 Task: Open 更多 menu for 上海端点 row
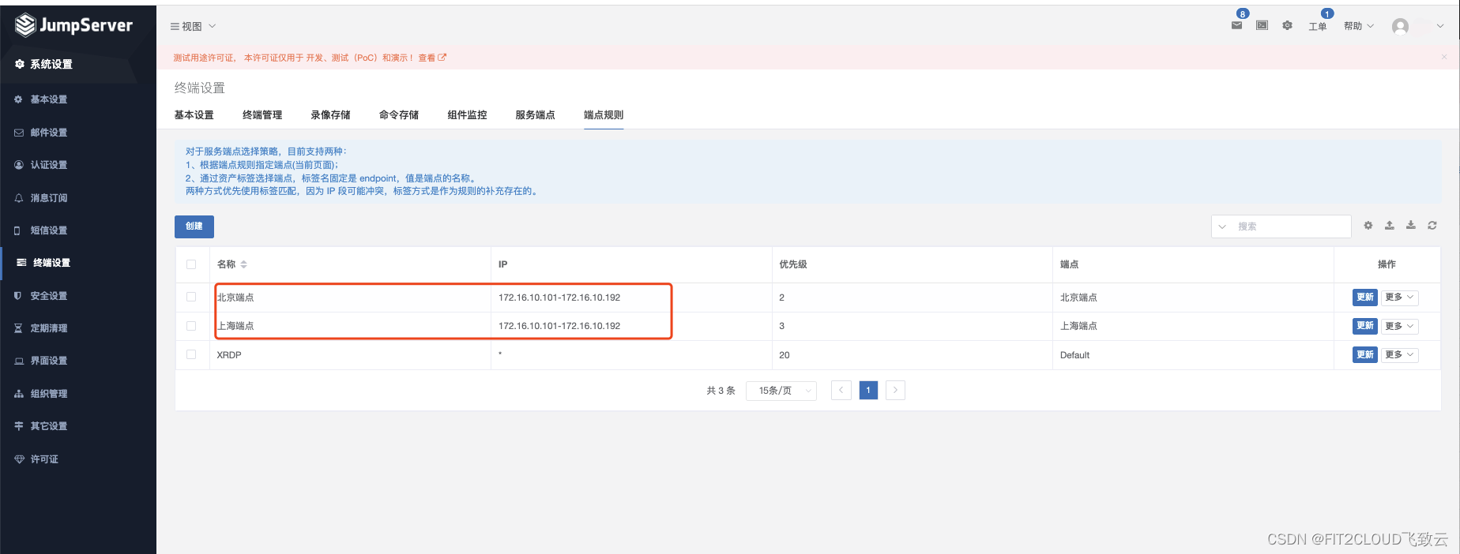1400,326
